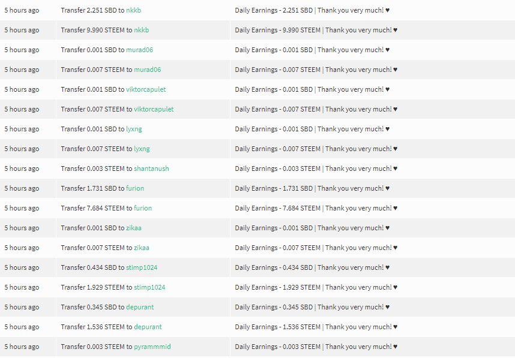Open furion link in 1.731 SBD transfer
The image size is (515, 358).
tap(135, 188)
